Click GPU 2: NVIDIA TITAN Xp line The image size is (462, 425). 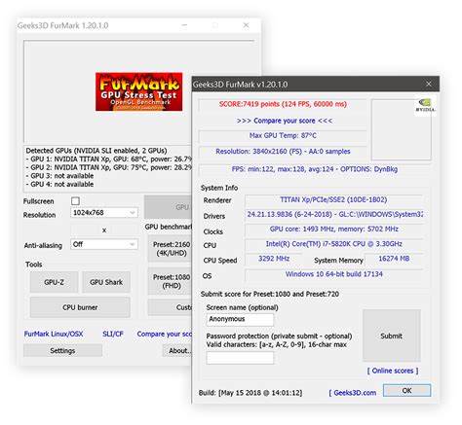pyautogui.click(x=109, y=167)
